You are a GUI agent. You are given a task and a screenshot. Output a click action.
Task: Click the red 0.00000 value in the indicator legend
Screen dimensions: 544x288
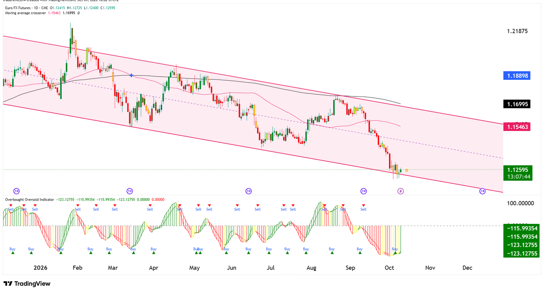click(157, 199)
